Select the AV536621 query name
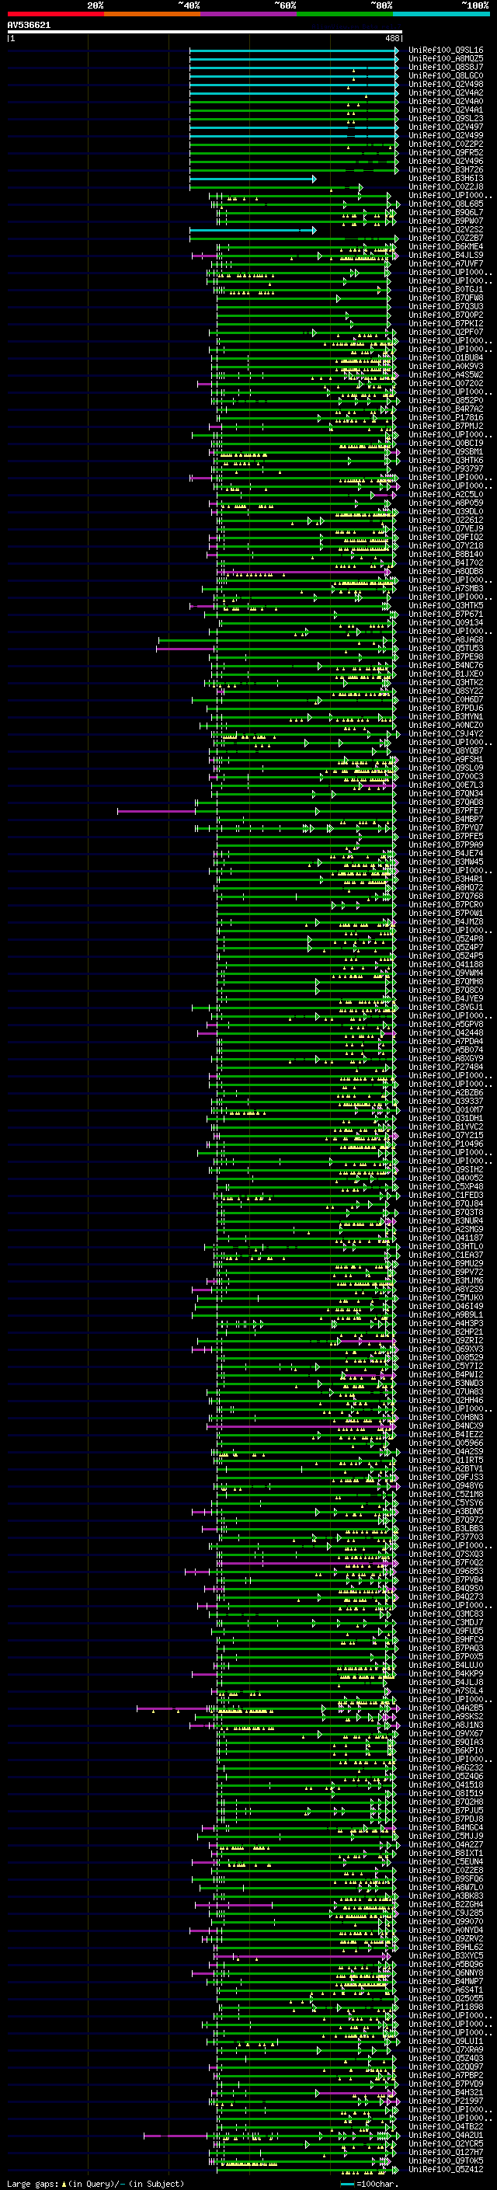 29,26
